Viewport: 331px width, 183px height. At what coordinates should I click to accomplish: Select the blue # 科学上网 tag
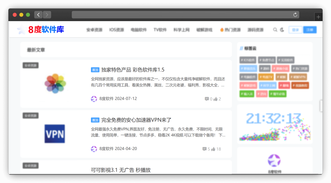click(x=268, y=86)
